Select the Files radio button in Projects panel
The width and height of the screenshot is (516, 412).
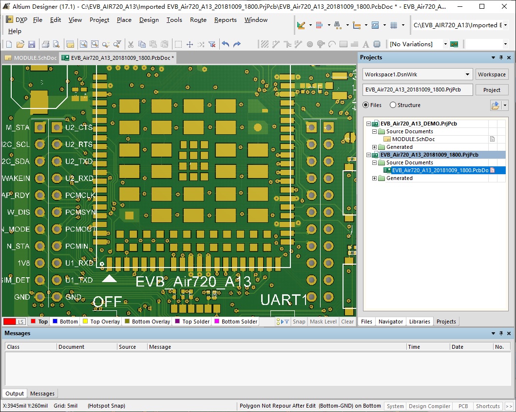click(x=365, y=105)
